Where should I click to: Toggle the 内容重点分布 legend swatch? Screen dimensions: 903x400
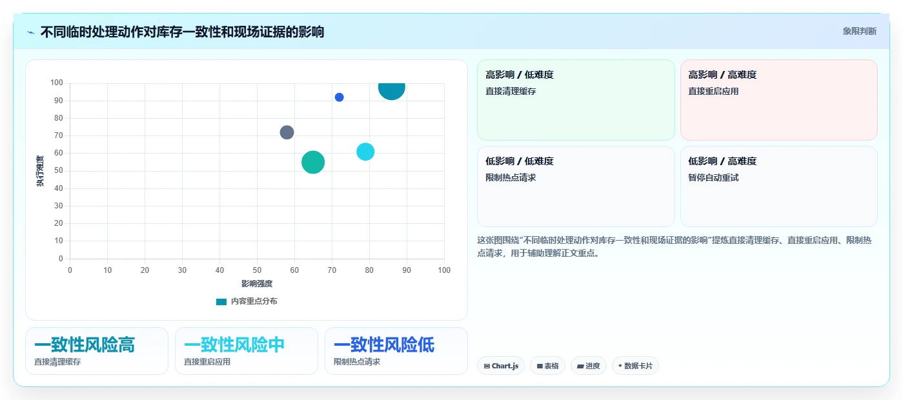point(221,301)
